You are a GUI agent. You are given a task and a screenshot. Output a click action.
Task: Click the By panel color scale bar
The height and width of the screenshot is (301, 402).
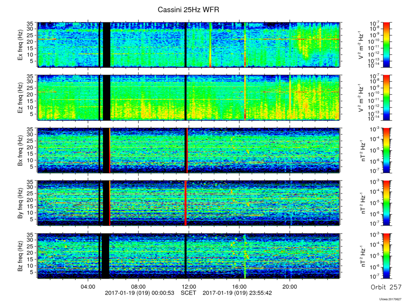coord(386,203)
